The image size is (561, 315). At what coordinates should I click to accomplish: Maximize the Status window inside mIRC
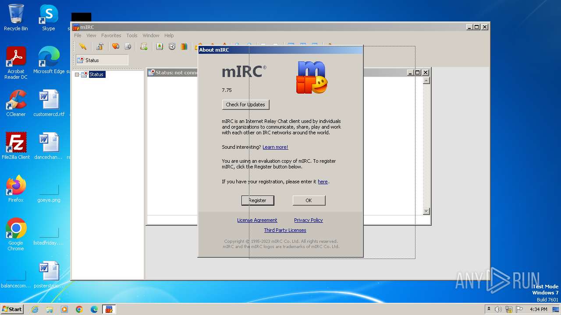[x=418, y=73]
